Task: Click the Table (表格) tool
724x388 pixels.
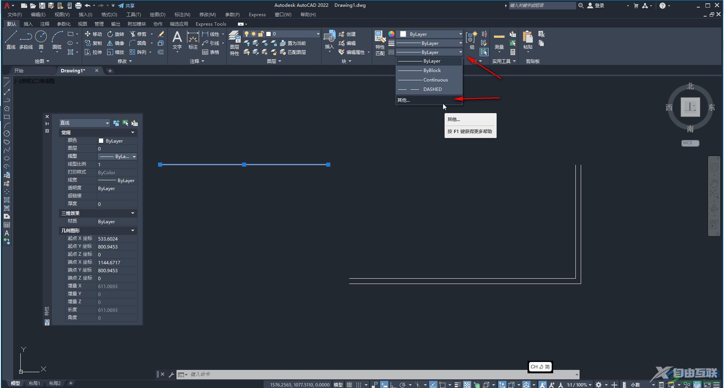Action: [210, 52]
